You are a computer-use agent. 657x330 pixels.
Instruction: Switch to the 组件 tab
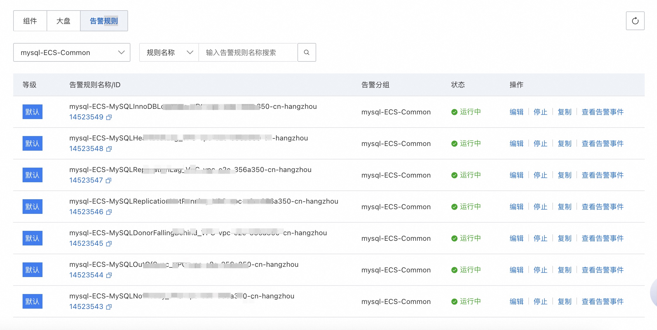(30, 21)
